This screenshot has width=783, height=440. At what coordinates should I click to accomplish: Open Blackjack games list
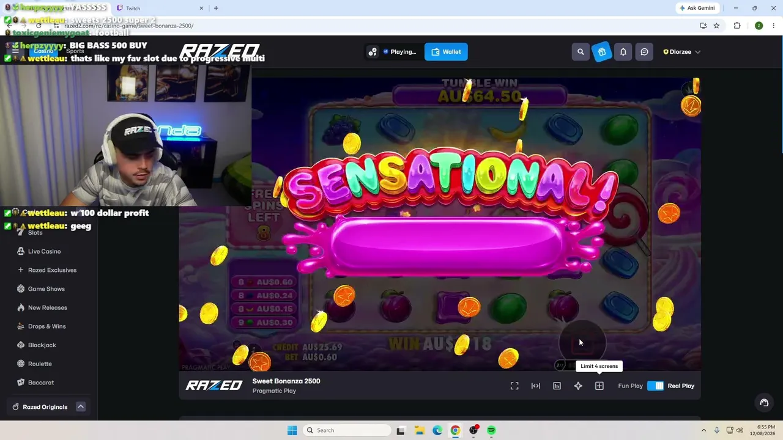coord(42,345)
